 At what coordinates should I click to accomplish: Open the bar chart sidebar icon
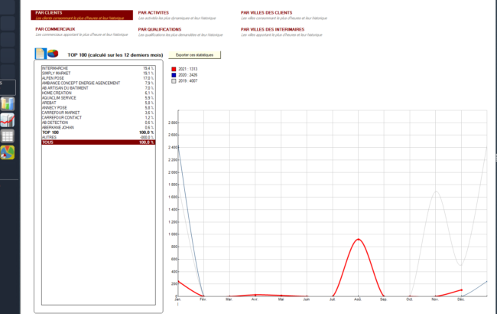tap(8, 103)
